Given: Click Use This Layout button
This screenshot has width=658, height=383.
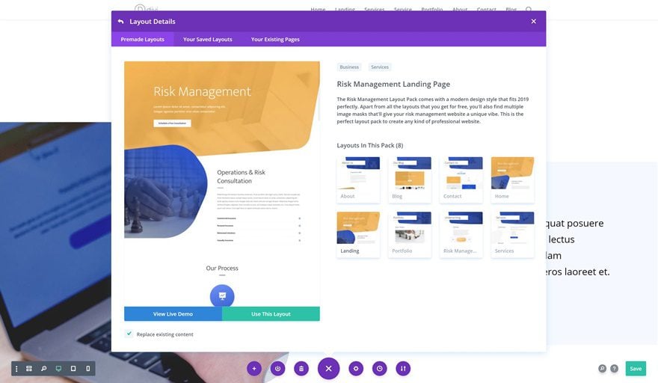Looking at the screenshot, I should (x=271, y=314).
